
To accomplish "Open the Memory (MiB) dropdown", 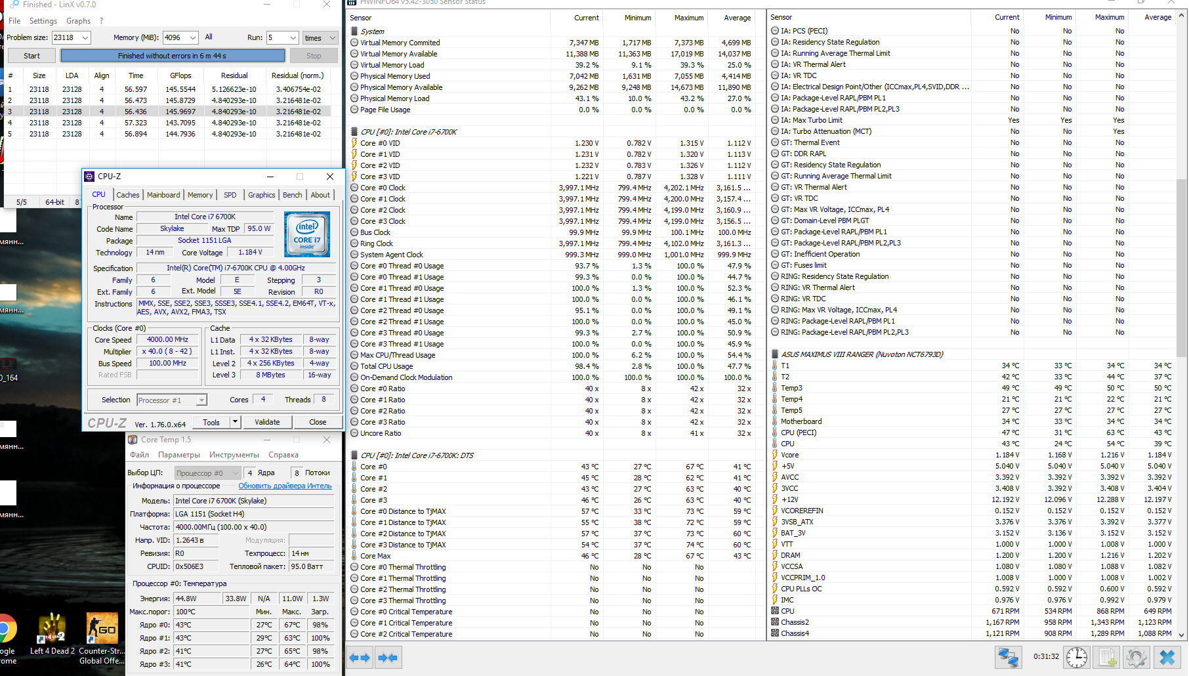I will tap(192, 38).
